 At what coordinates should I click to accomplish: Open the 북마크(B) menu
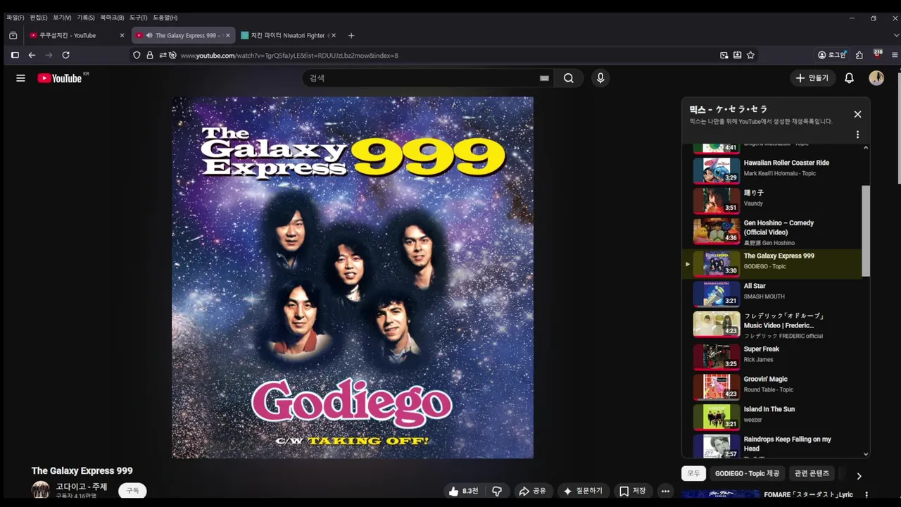point(112,18)
